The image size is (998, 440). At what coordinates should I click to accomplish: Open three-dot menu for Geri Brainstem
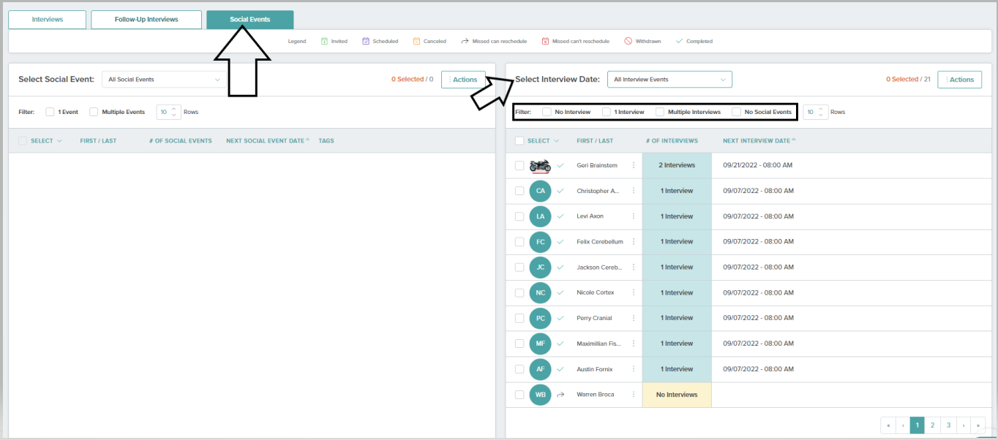[634, 165]
